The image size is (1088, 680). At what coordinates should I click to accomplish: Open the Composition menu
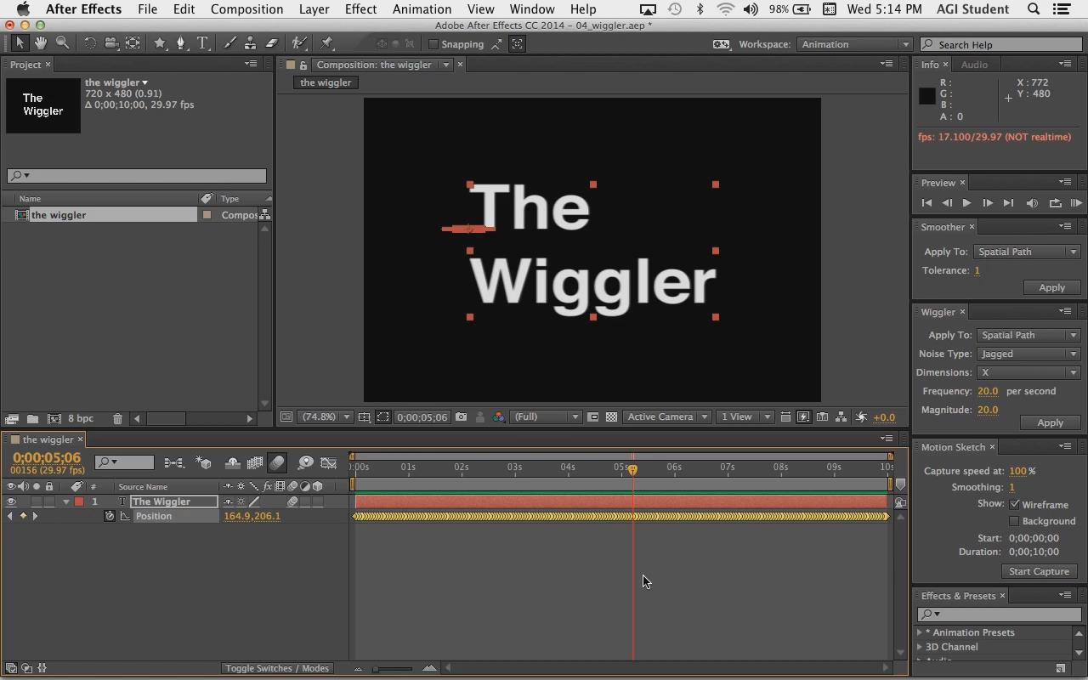click(x=246, y=9)
